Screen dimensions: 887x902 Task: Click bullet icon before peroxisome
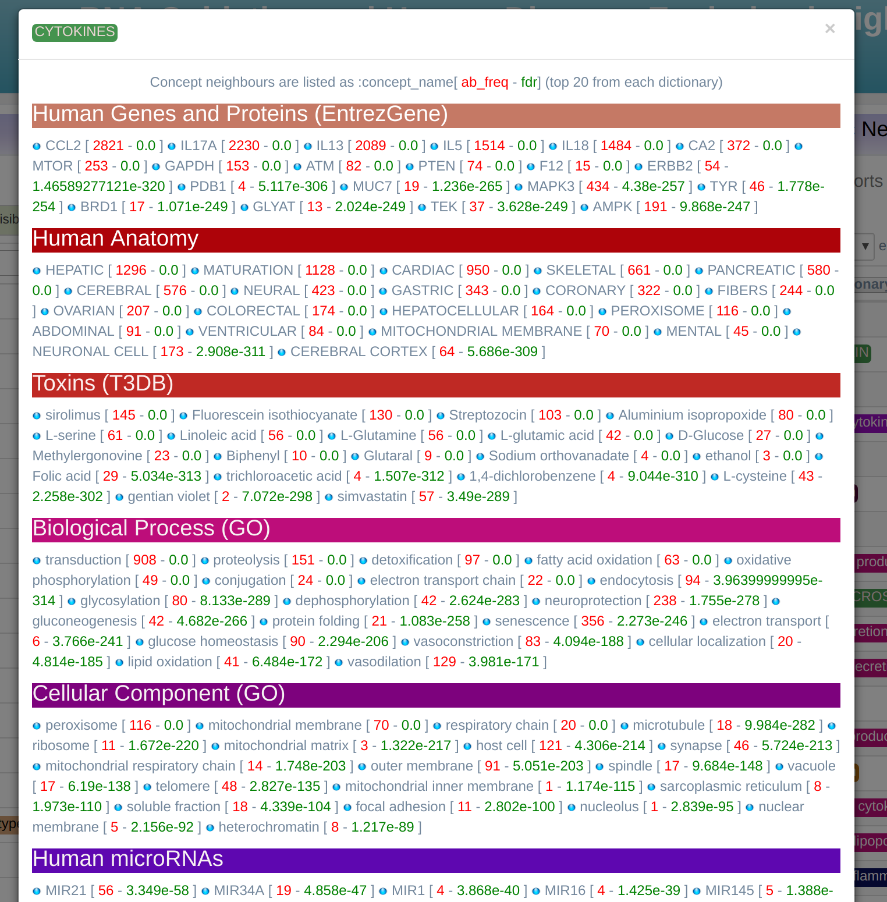pyautogui.click(x=37, y=726)
